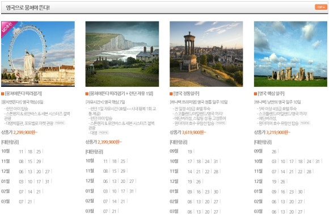Open the 영국 정통 일주 10일 product
The image size is (329, 217).
tap(199, 102)
